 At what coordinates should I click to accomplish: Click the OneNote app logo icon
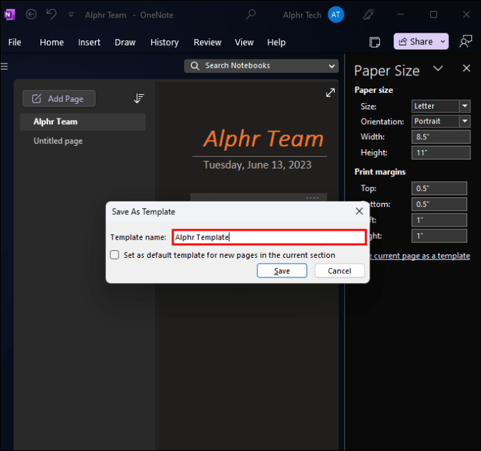pos(10,15)
